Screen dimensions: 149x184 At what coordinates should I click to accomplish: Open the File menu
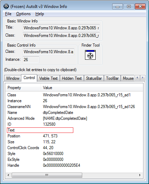(8, 14)
